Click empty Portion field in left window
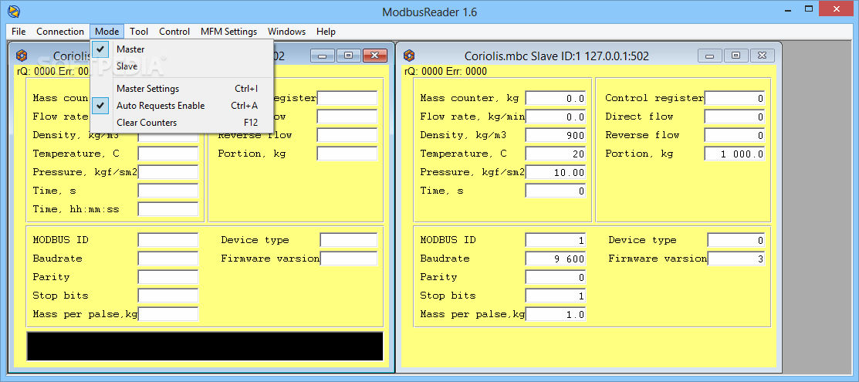Viewport: 859px width, 382px height. click(x=347, y=154)
